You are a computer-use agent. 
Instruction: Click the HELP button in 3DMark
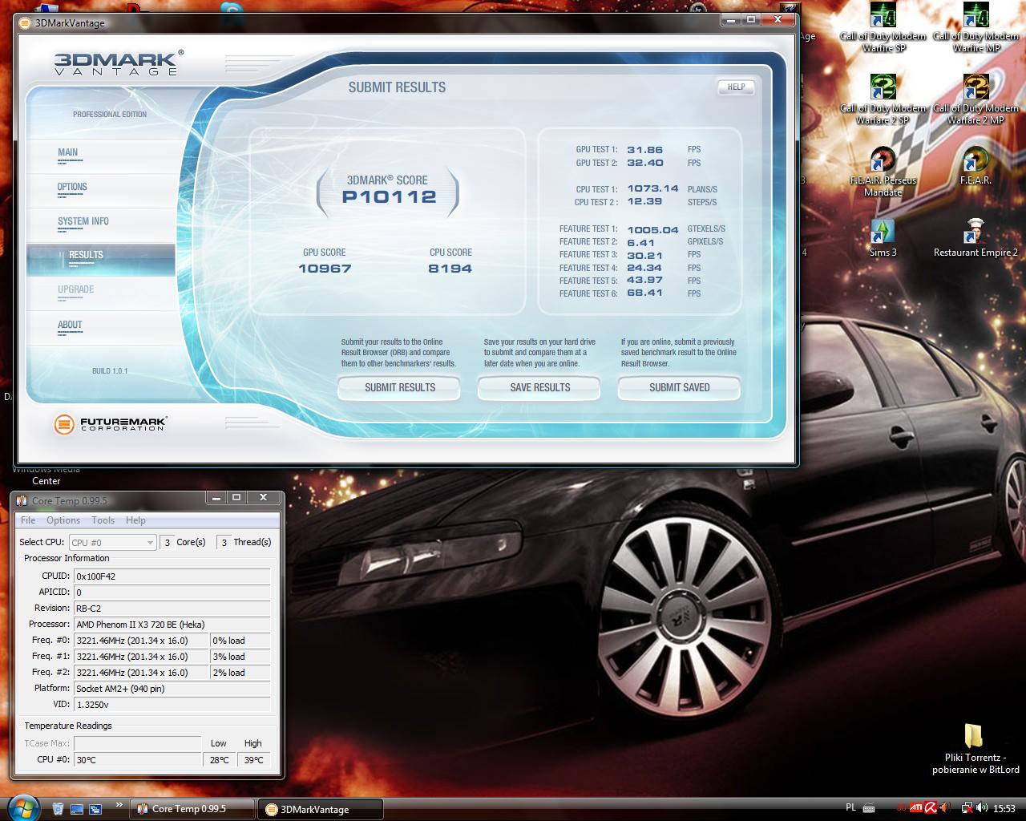point(736,87)
